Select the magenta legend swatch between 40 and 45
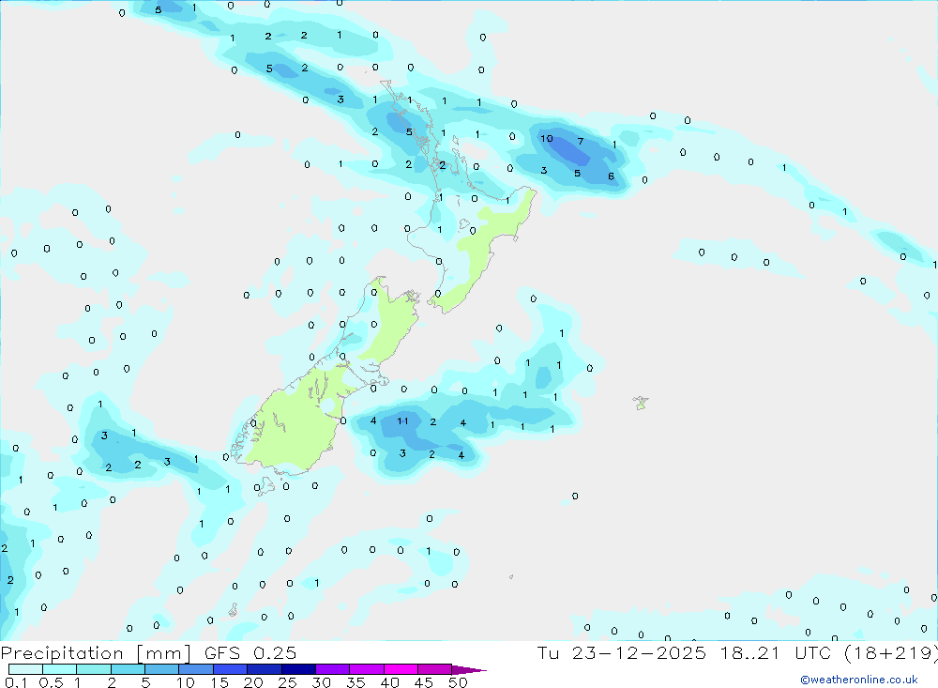 click(x=401, y=669)
